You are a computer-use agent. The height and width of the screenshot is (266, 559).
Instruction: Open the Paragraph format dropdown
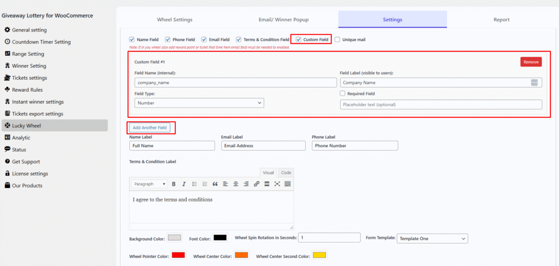tap(150, 184)
